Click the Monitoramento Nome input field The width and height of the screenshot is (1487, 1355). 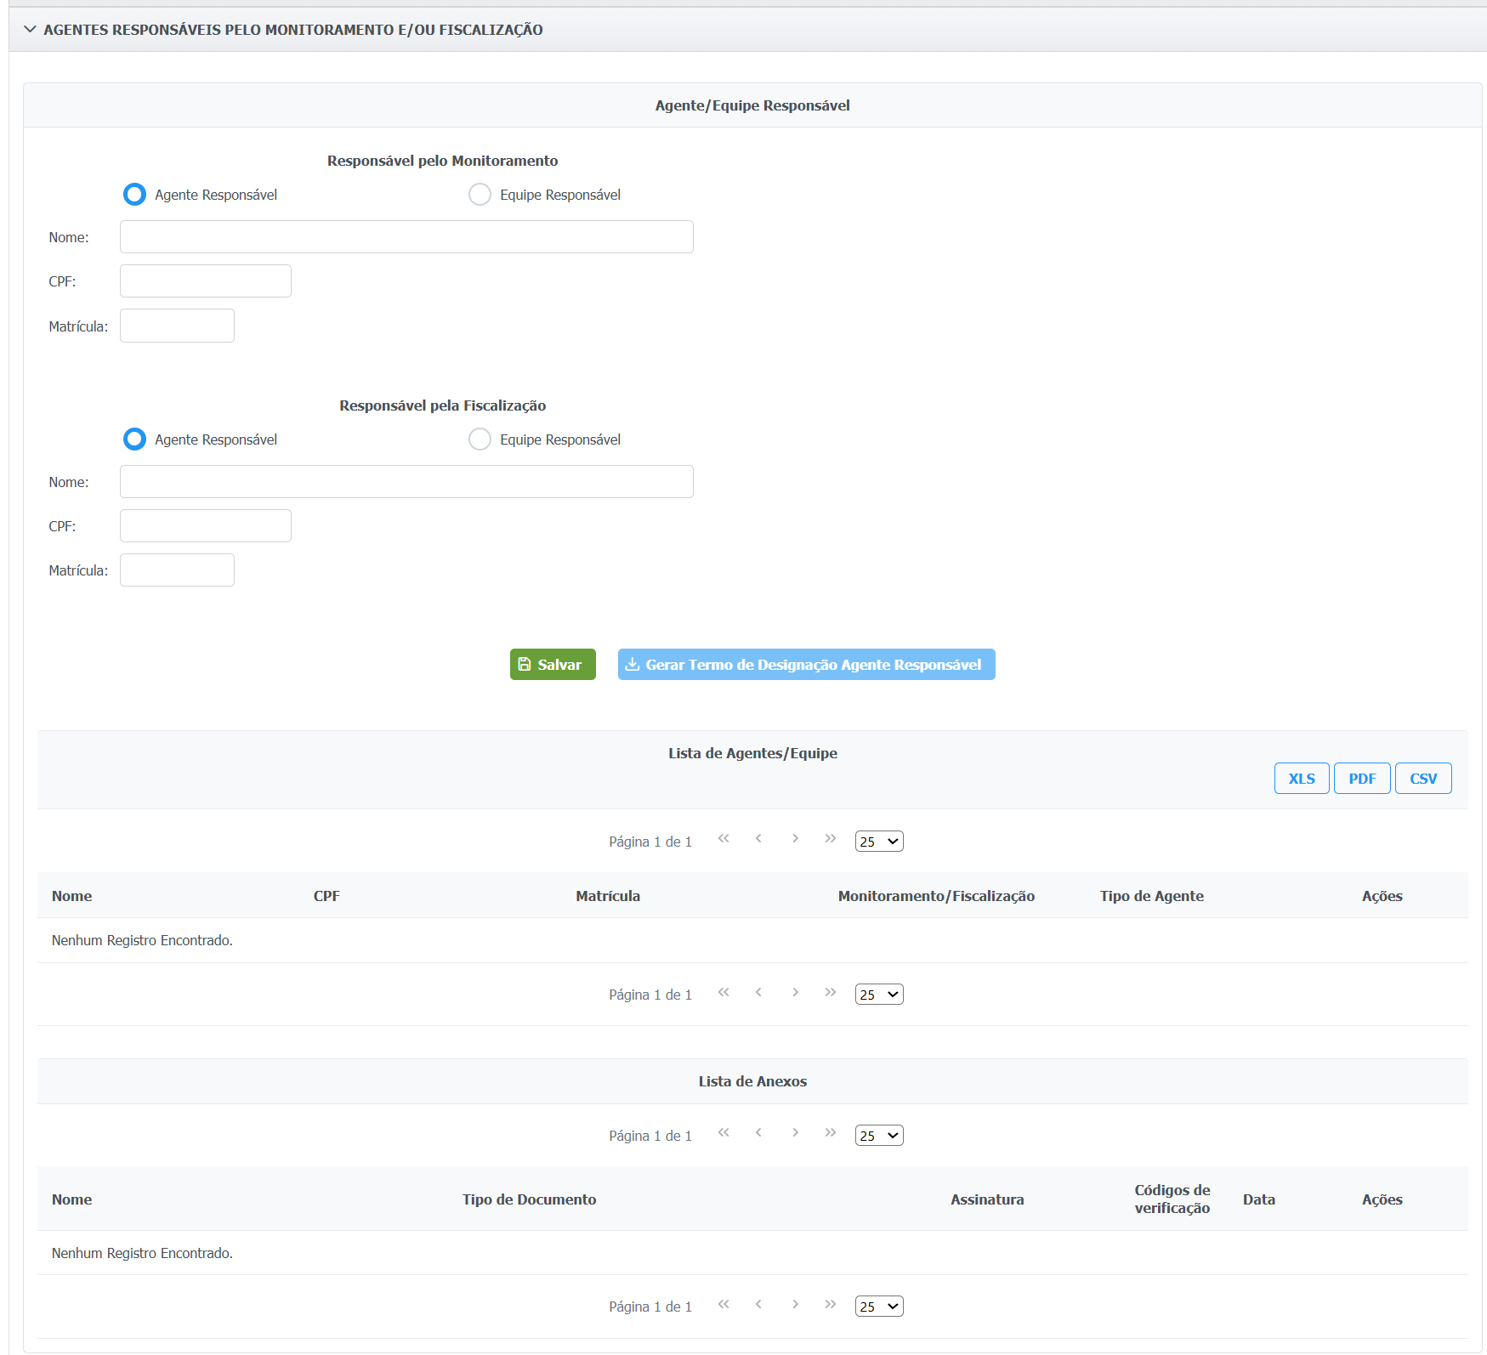tap(406, 237)
